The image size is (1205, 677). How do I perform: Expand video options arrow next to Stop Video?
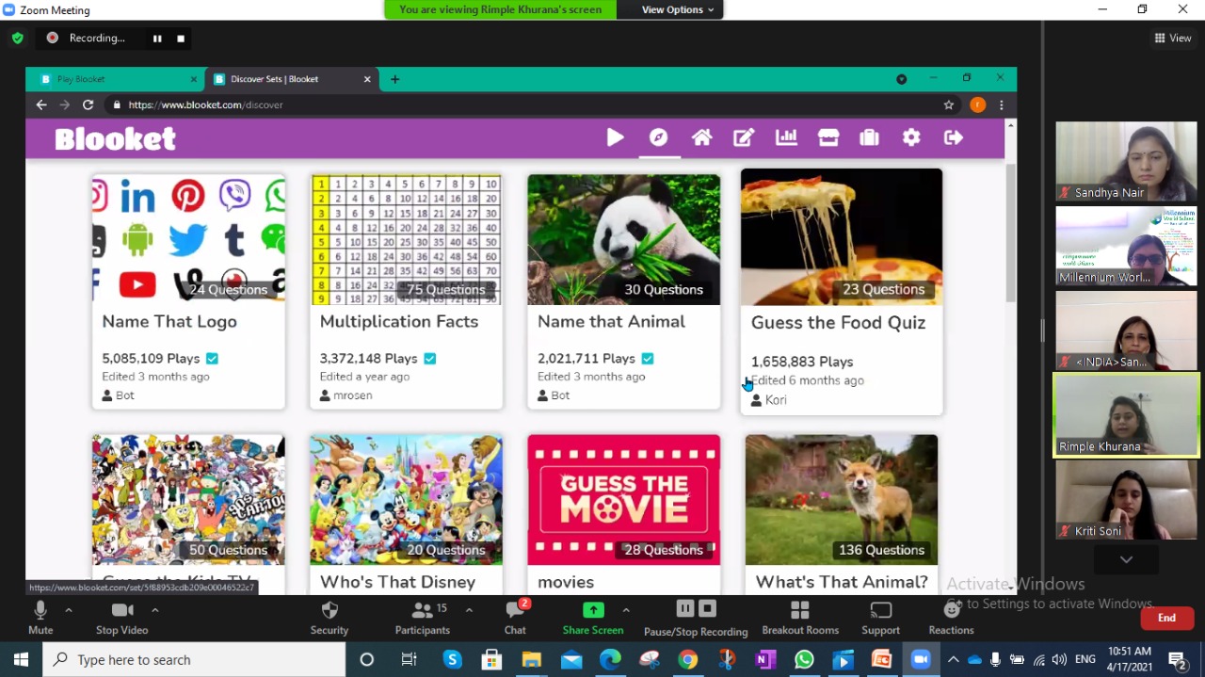(154, 610)
